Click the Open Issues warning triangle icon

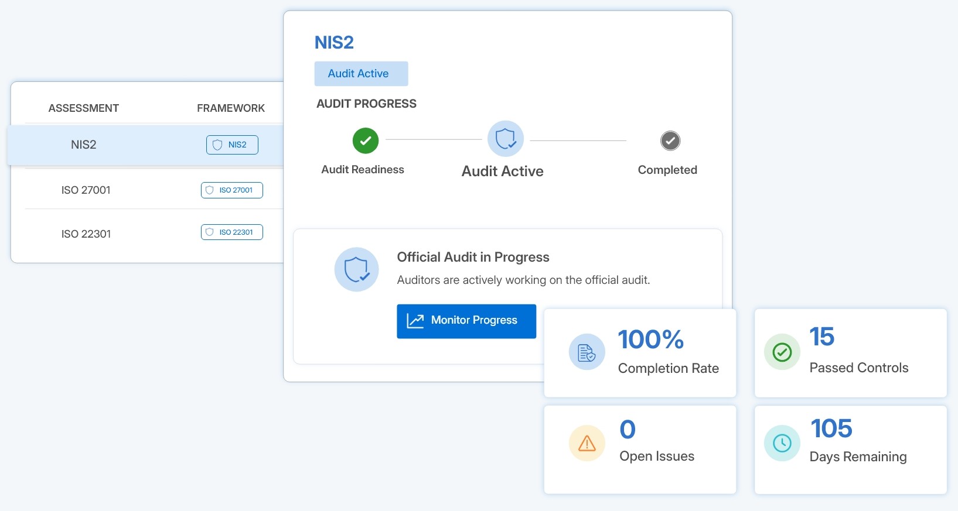click(587, 443)
